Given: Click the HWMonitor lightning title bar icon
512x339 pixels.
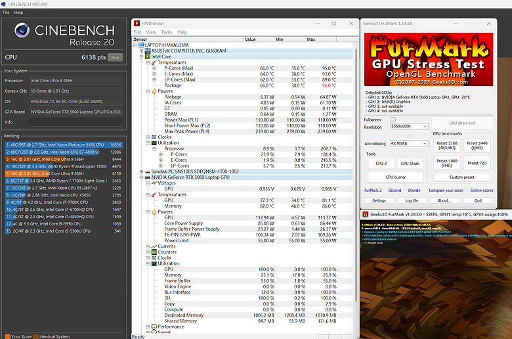Looking at the screenshot, I should pyautogui.click(x=137, y=24).
